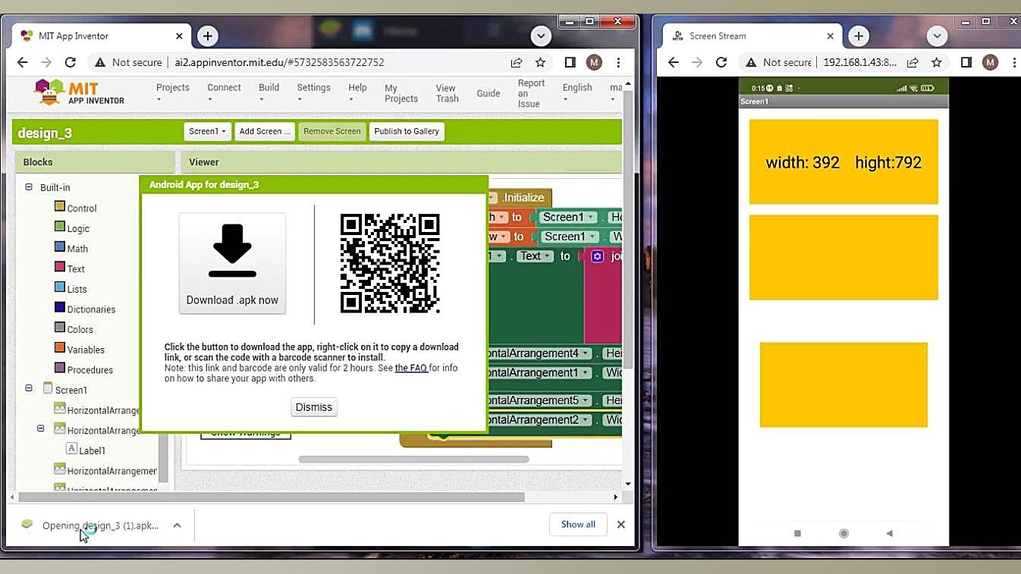Click the viewer horizontal scrollbar
This screenshot has height=574, width=1021.
click(x=413, y=460)
